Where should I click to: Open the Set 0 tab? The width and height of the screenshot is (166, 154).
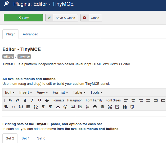tap(41, 138)
